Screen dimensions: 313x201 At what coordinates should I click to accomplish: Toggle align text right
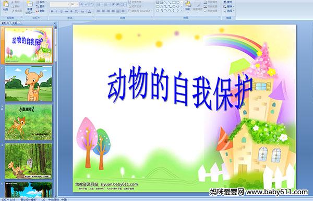point(108,11)
